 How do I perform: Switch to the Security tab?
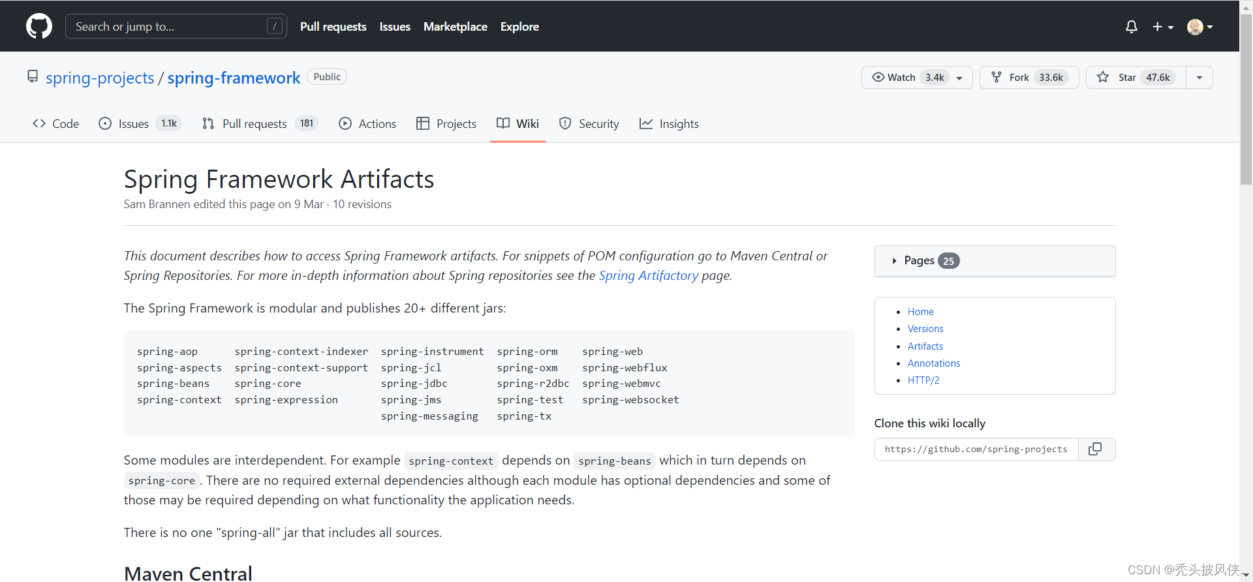click(589, 123)
